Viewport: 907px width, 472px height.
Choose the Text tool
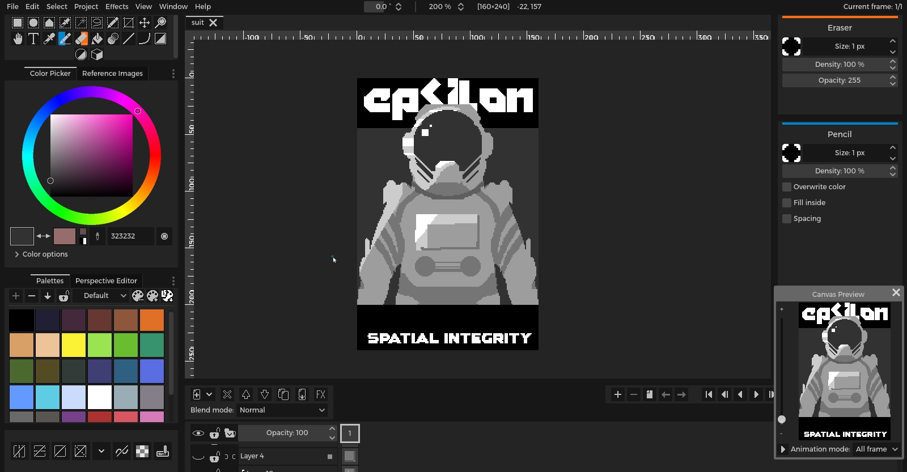point(33,39)
